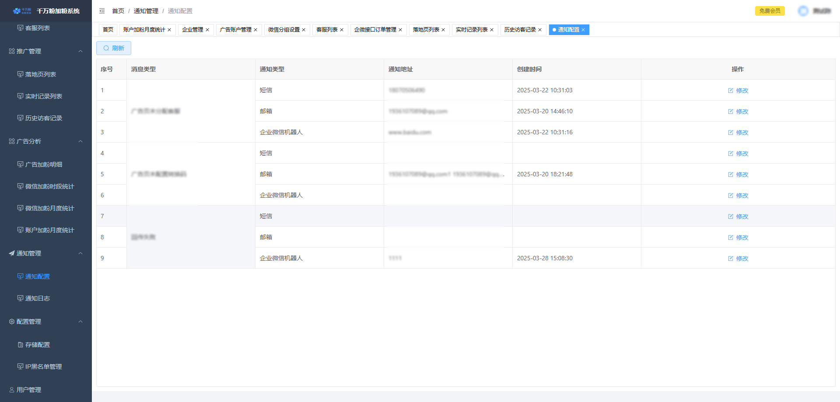Close the 通知配置 tab with its X

(583, 30)
